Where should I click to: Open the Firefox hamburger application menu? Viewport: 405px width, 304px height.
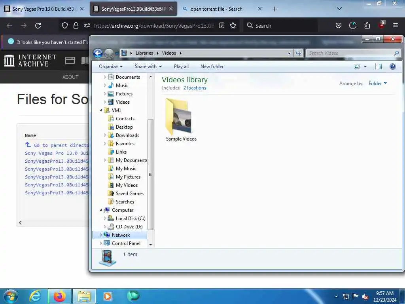[x=395, y=25]
